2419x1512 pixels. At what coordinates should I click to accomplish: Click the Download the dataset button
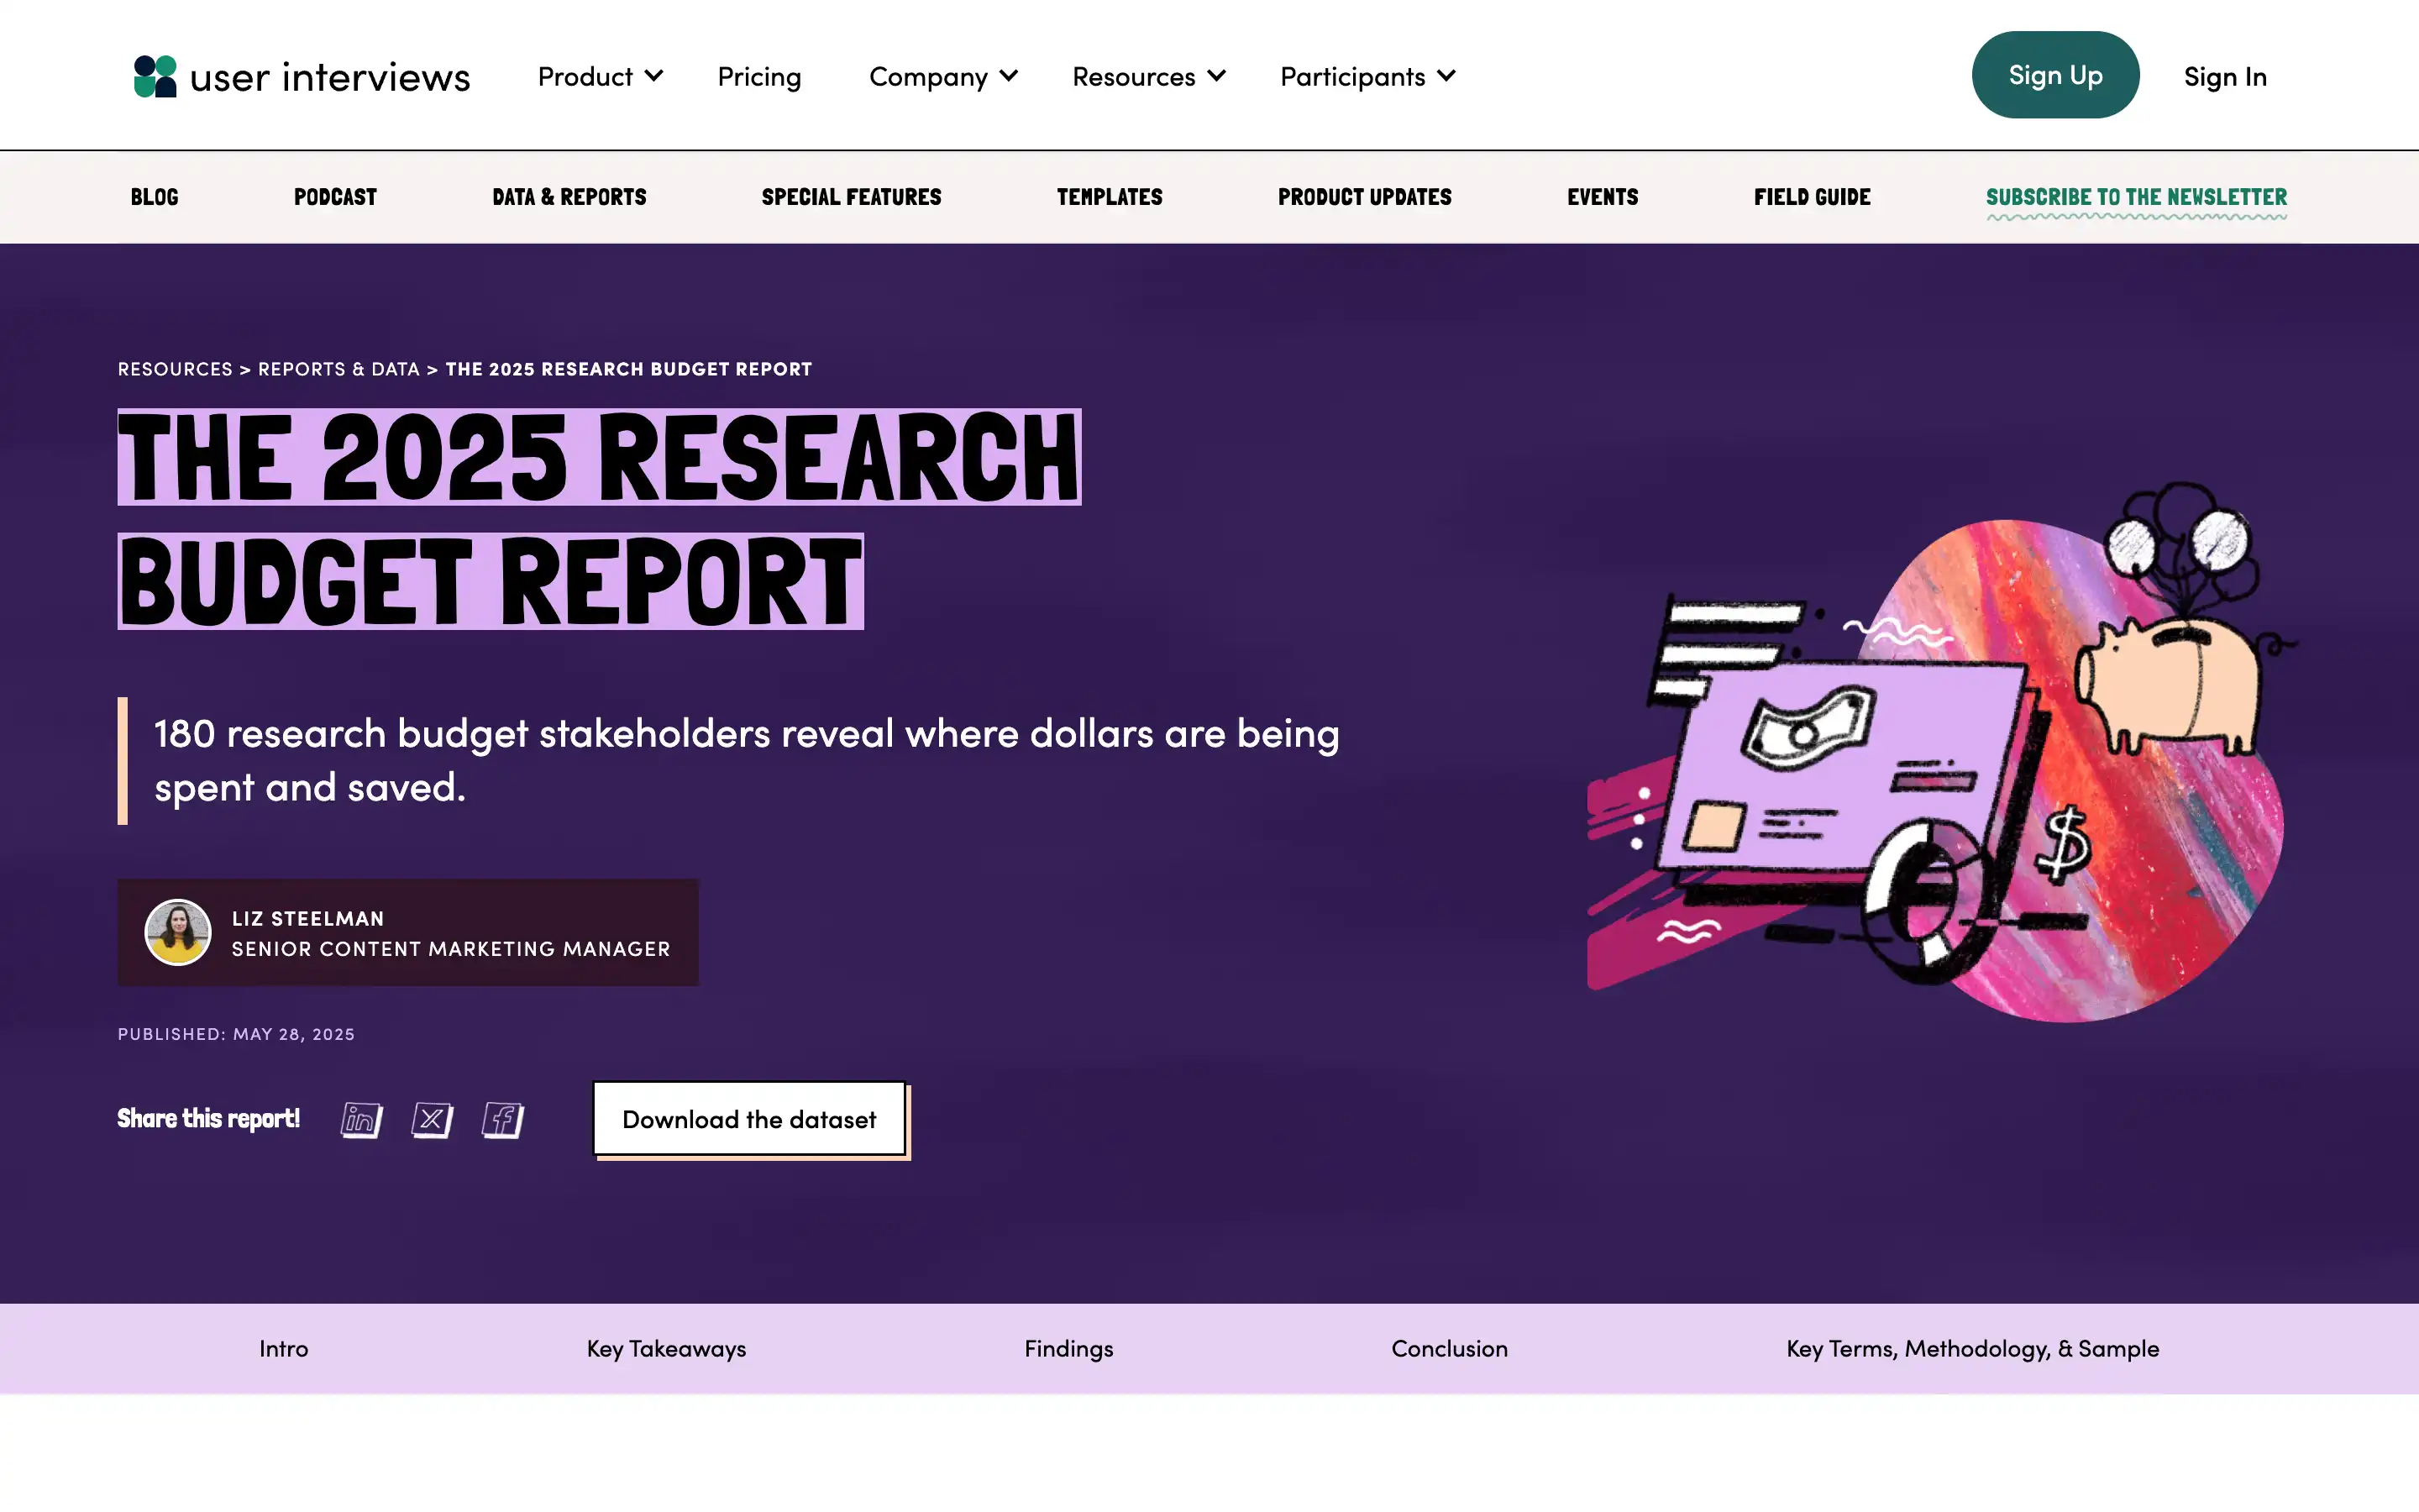(750, 1119)
